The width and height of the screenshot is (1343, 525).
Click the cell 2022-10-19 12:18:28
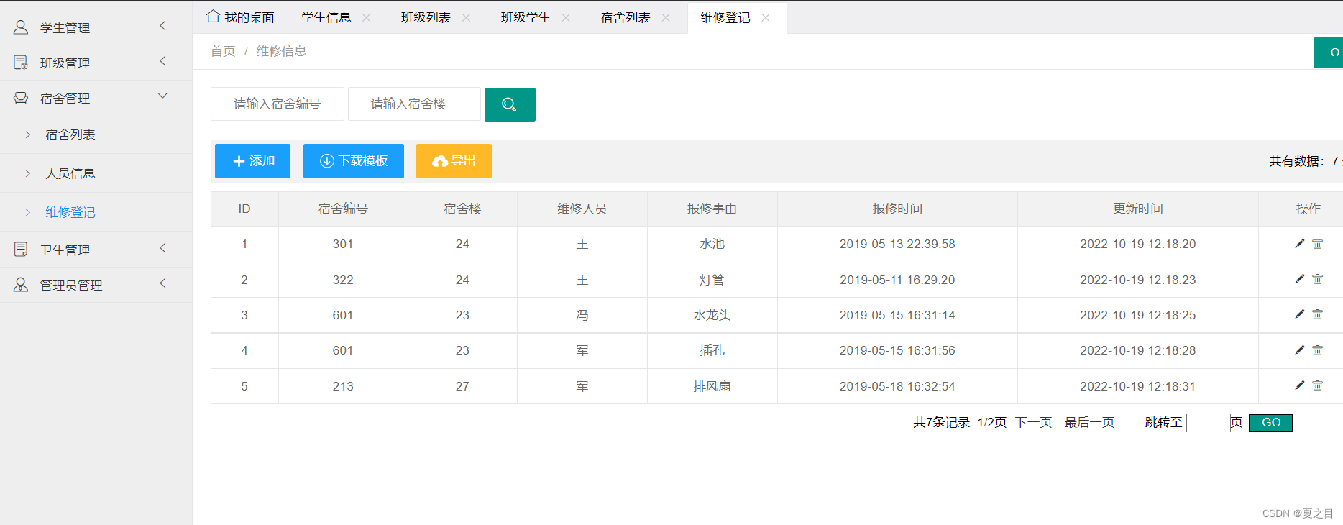[x=1138, y=350]
